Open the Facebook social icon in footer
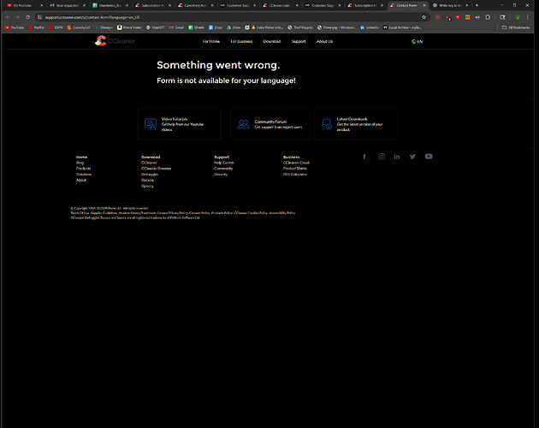The height and width of the screenshot is (428, 539). 364,157
